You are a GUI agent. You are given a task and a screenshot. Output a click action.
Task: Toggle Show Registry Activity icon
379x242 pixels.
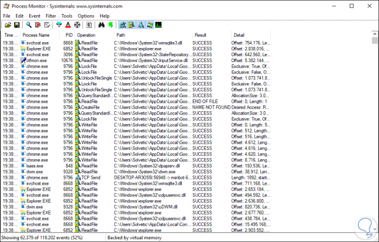pos(123,25)
